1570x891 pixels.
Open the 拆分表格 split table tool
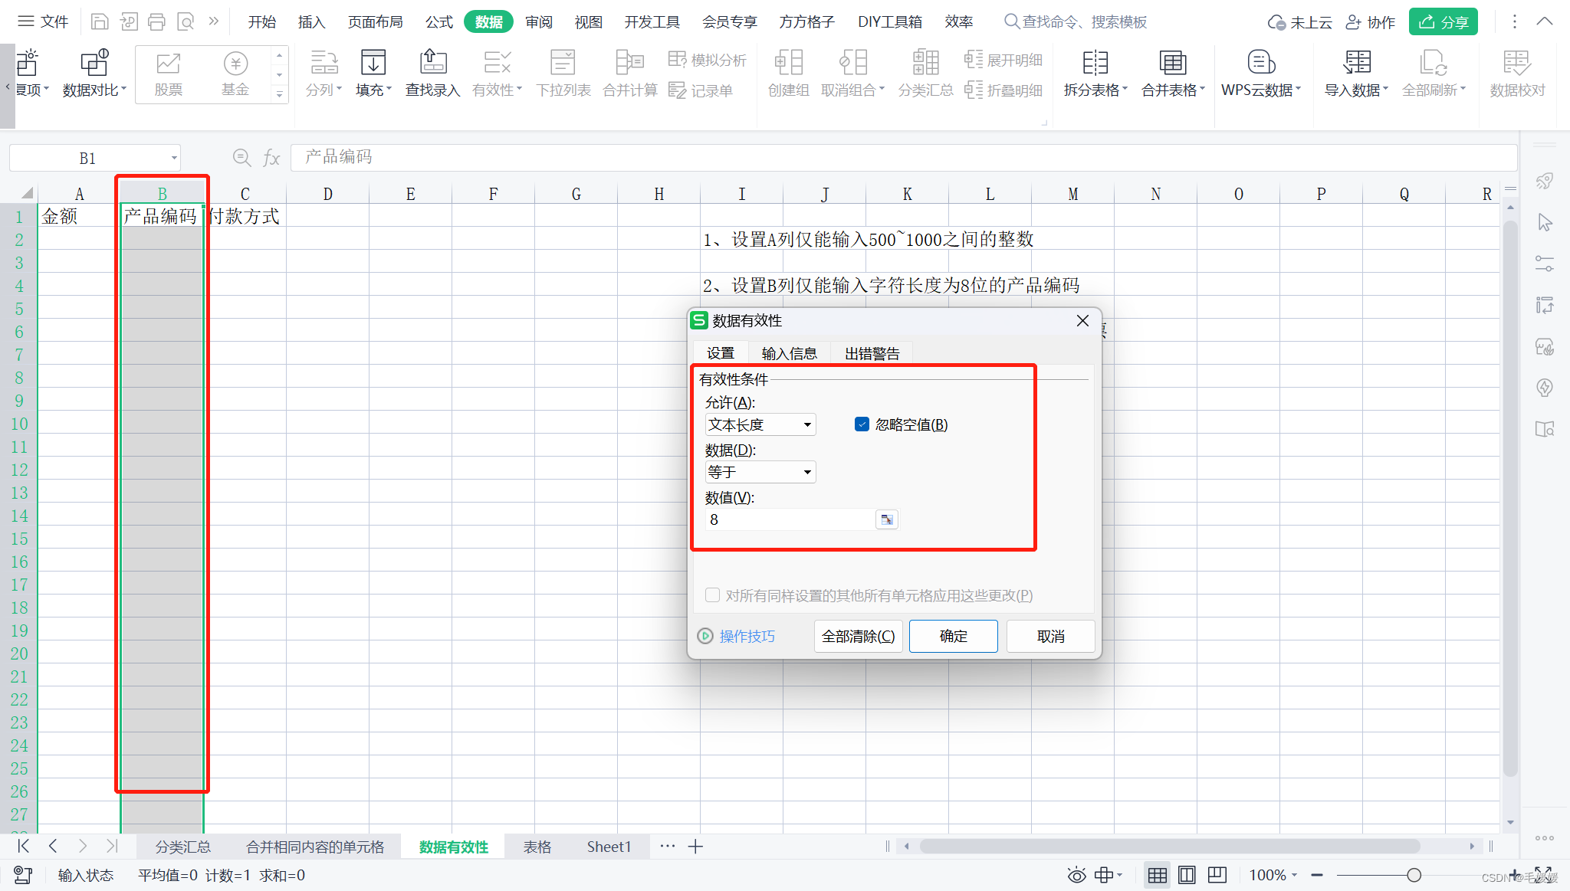pos(1095,64)
